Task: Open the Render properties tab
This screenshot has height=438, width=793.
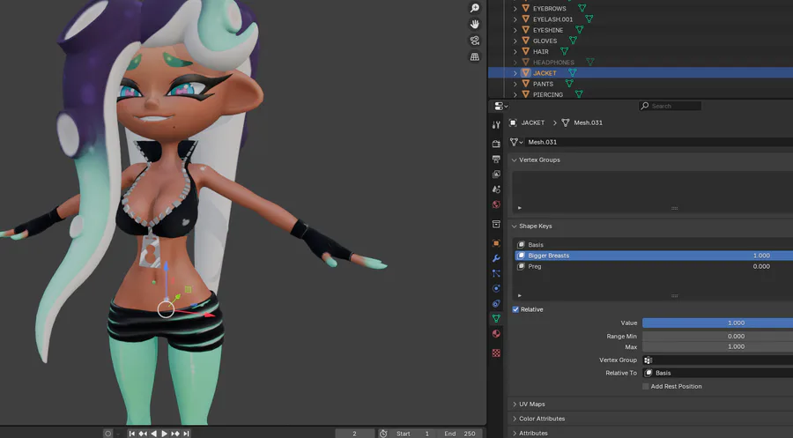Action: pos(496,144)
